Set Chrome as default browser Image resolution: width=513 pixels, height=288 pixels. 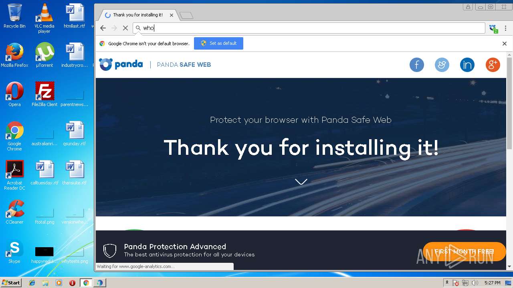click(x=218, y=43)
